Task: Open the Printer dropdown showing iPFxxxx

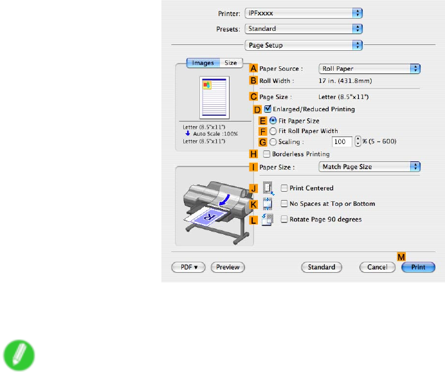Action: pos(304,13)
